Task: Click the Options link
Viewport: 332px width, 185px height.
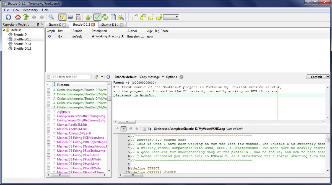Action: point(171,77)
